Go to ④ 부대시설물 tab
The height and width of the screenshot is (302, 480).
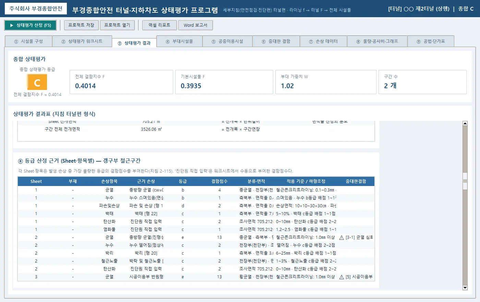click(x=179, y=41)
